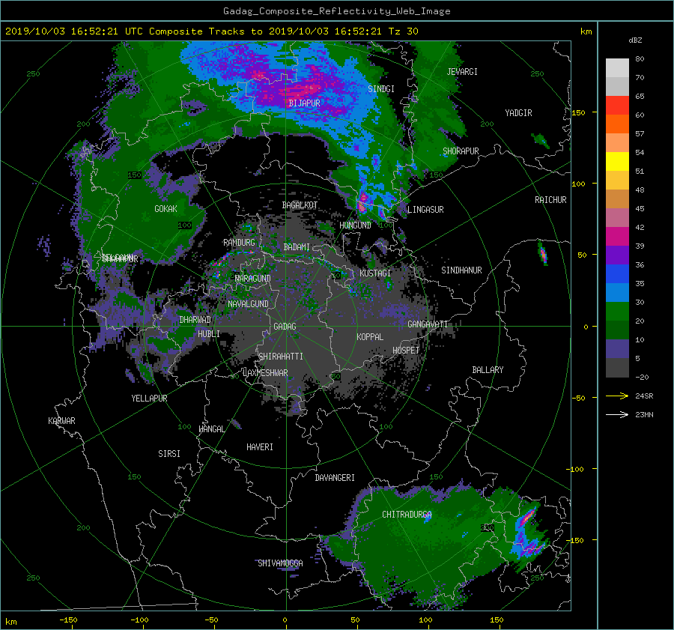The height and width of the screenshot is (630, 674).
Task: Select the red 60 dBZ legend swatch
Action: pyautogui.click(x=617, y=106)
